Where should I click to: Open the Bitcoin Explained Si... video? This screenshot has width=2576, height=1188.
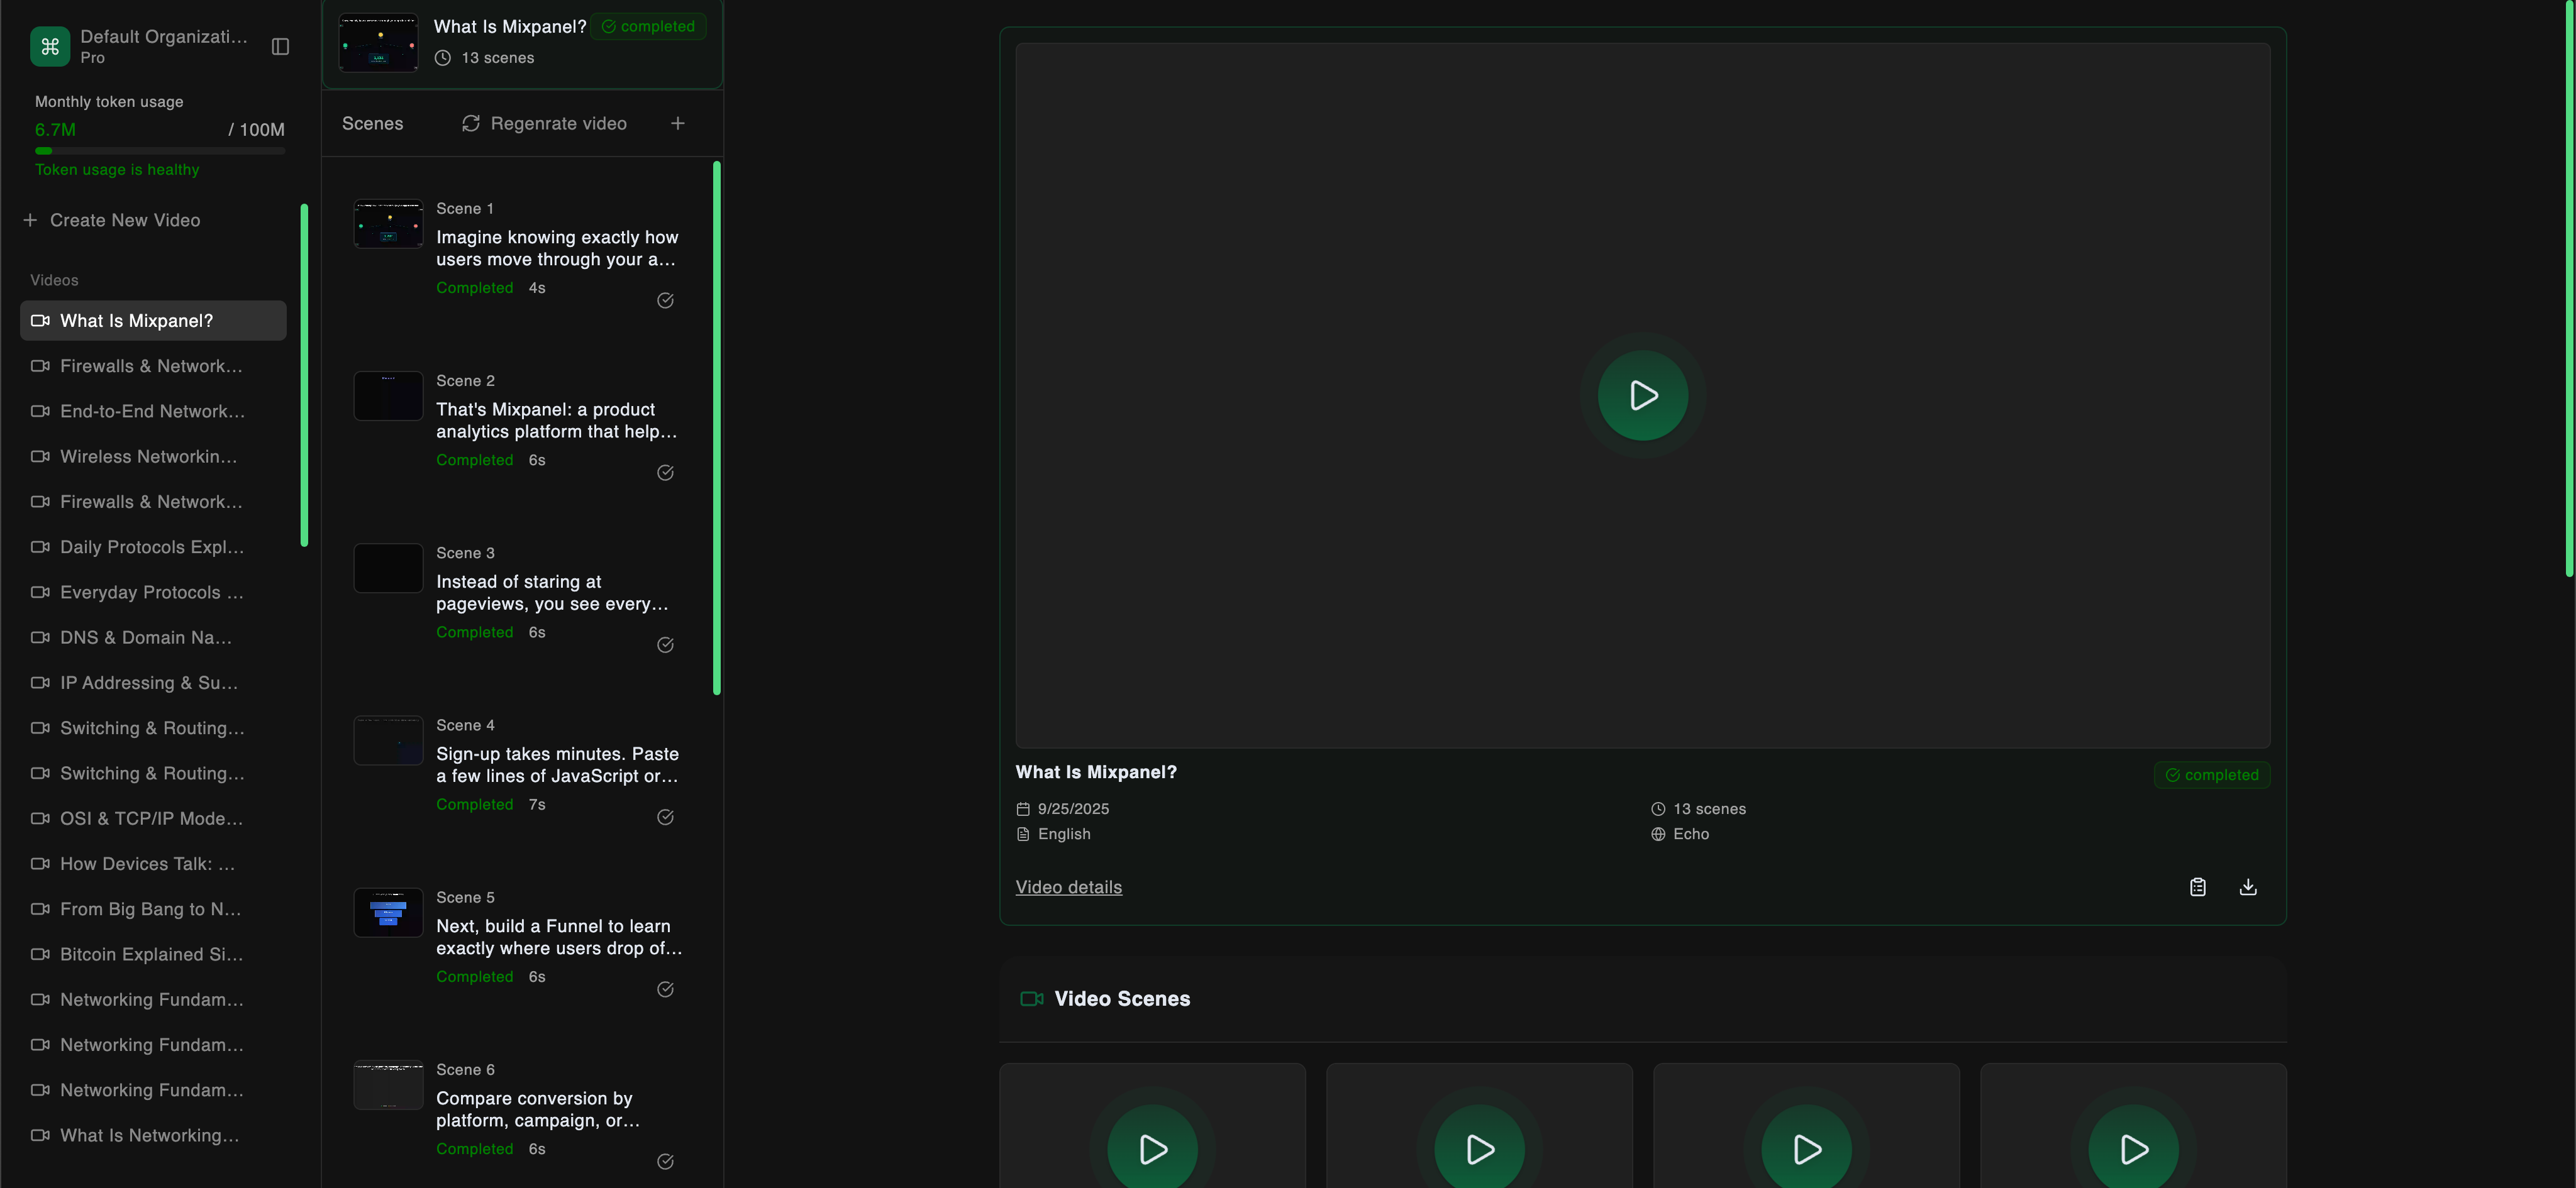153,954
